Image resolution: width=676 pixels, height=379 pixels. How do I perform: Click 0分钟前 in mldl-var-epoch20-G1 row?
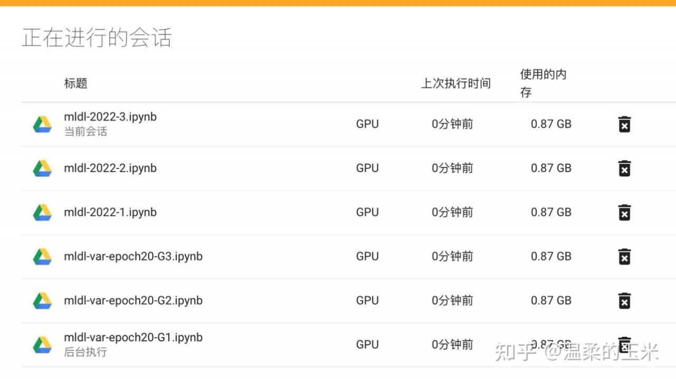point(453,344)
